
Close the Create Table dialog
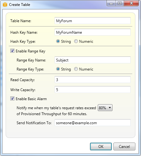pyautogui.click(x=131, y=3)
